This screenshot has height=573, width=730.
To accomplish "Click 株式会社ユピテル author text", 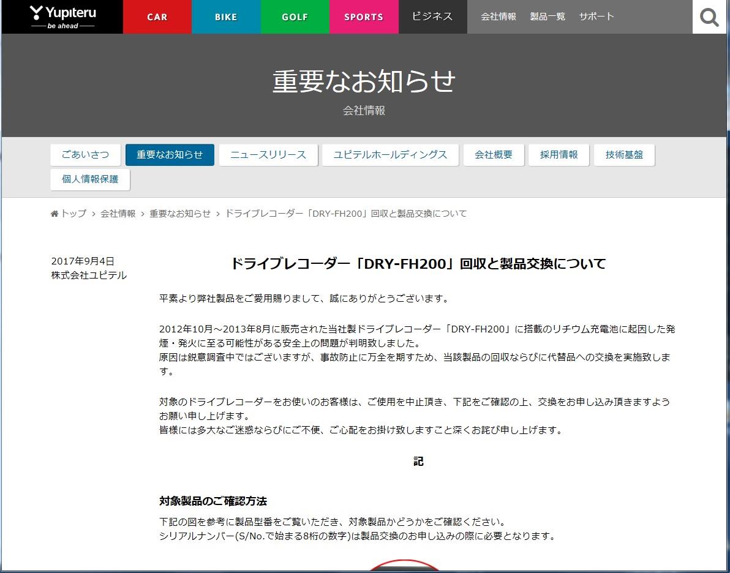I will pos(89,275).
